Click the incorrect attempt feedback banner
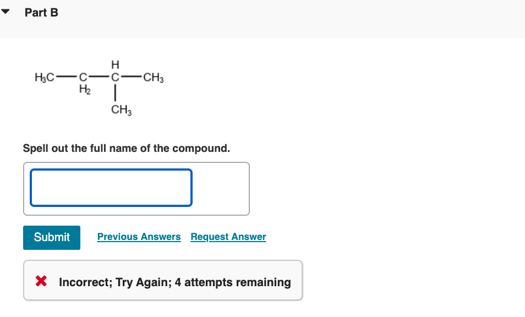The image size is (525, 317). tap(163, 281)
